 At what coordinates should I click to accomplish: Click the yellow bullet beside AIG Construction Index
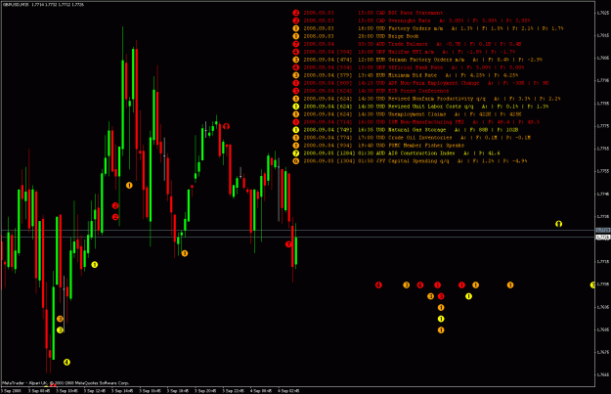pos(296,153)
